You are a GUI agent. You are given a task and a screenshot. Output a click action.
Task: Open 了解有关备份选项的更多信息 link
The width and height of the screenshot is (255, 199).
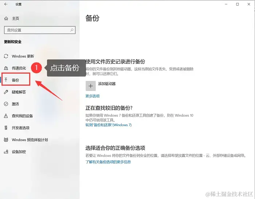(x=108, y=162)
